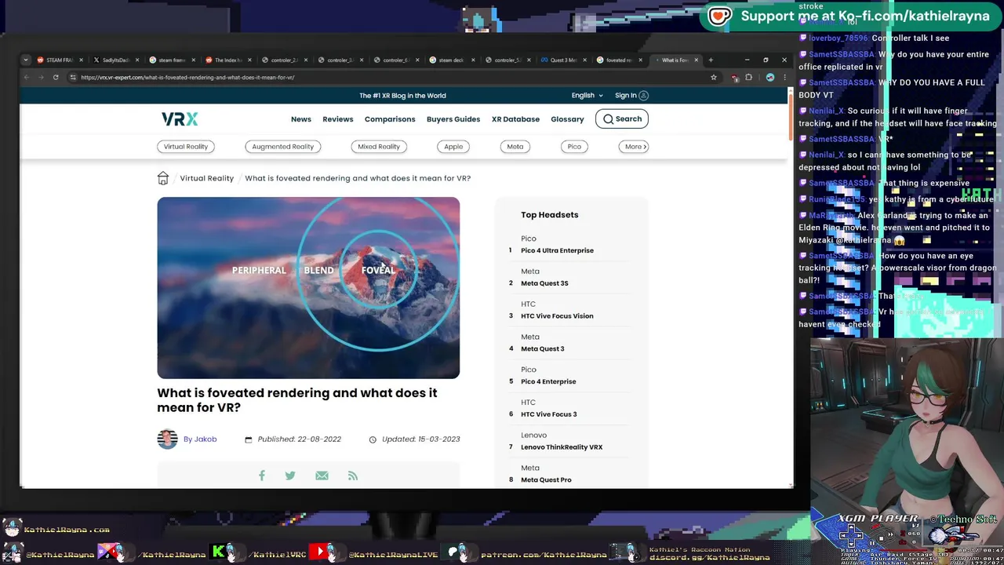Open Pico 4 Ultra Enterprise headset link
This screenshot has width=1004, height=565.
[x=557, y=250]
